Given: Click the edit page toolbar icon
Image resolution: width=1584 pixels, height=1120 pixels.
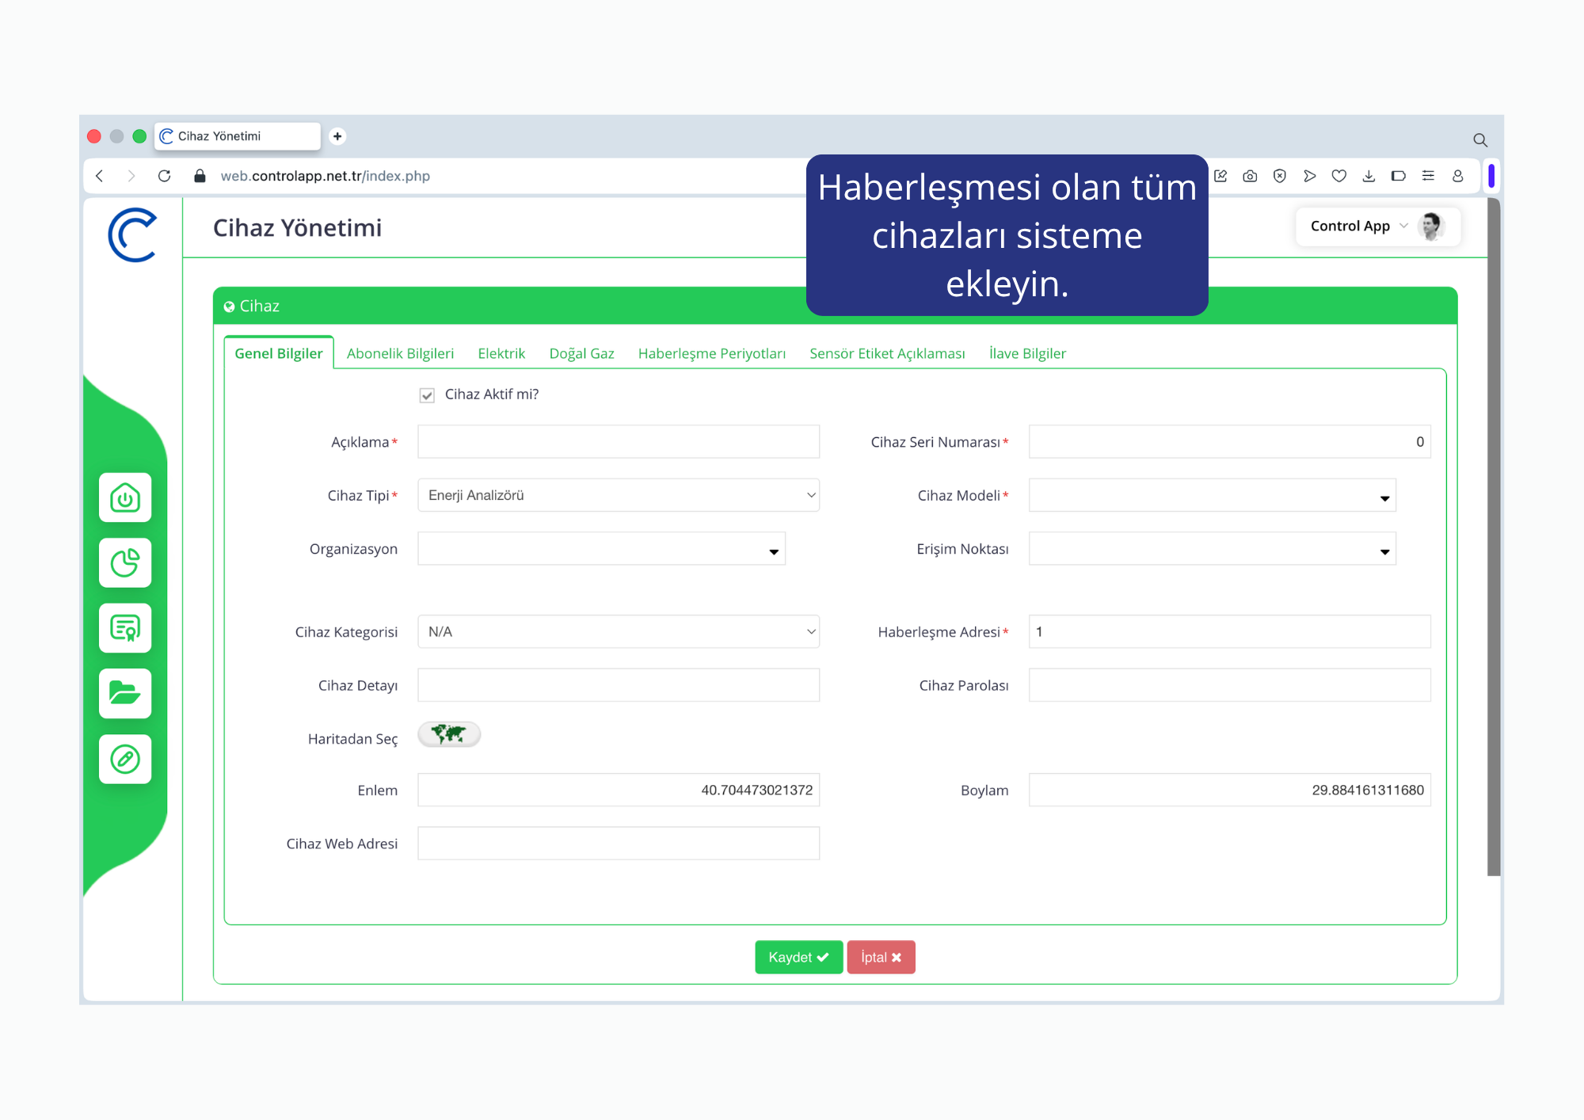Looking at the screenshot, I should [x=1220, y=176].
